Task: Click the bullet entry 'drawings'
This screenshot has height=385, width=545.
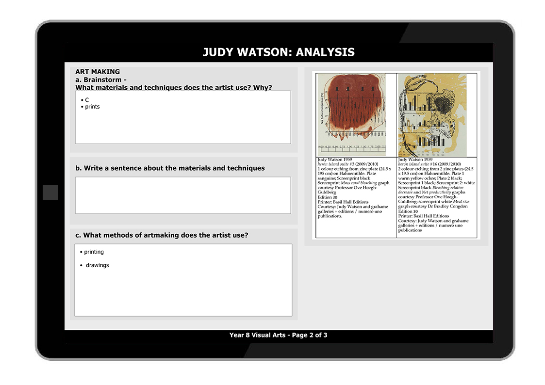Action: (x=98, y=265)
